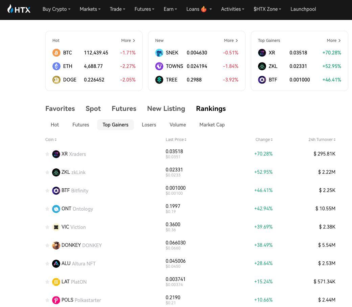352x307 pixels.
Task: Sort the table by 24h Turnover
Action: (x=322, y=140)
